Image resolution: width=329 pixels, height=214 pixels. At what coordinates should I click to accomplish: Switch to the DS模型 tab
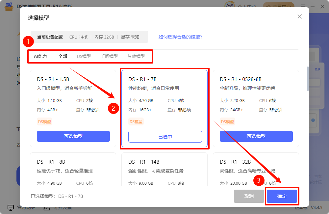(x=84, y=56)
